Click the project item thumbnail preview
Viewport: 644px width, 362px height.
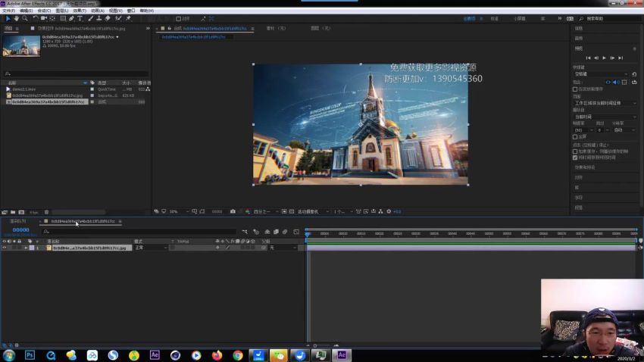coord(21,46)
